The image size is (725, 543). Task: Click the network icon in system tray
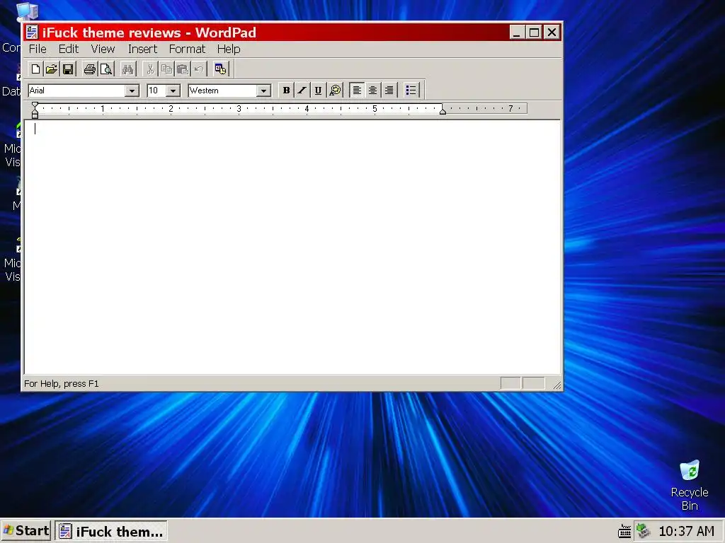643,531
